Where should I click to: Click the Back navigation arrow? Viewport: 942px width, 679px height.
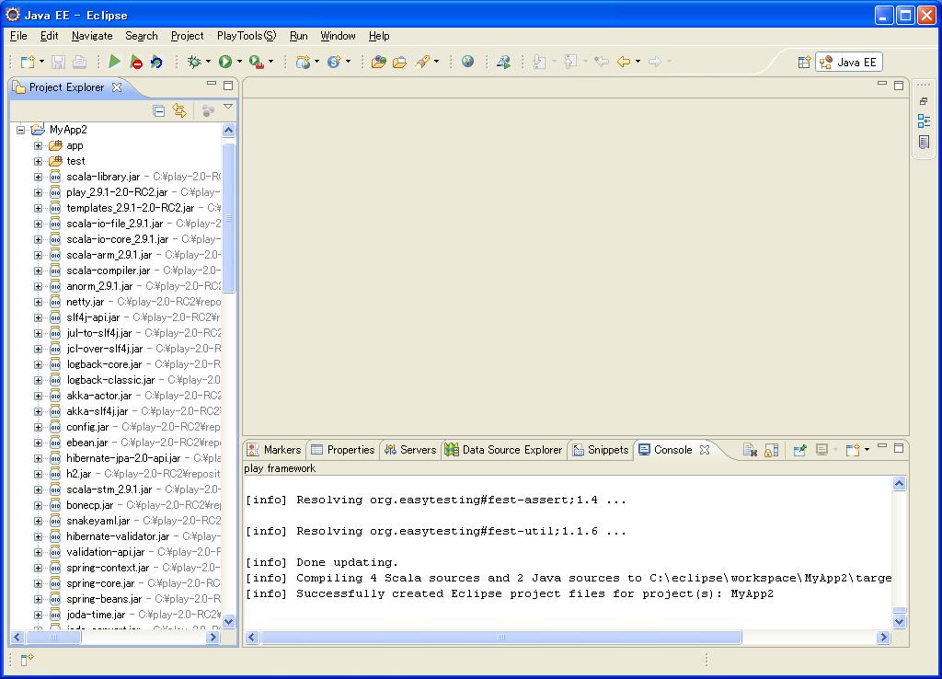tap(624, 62)
